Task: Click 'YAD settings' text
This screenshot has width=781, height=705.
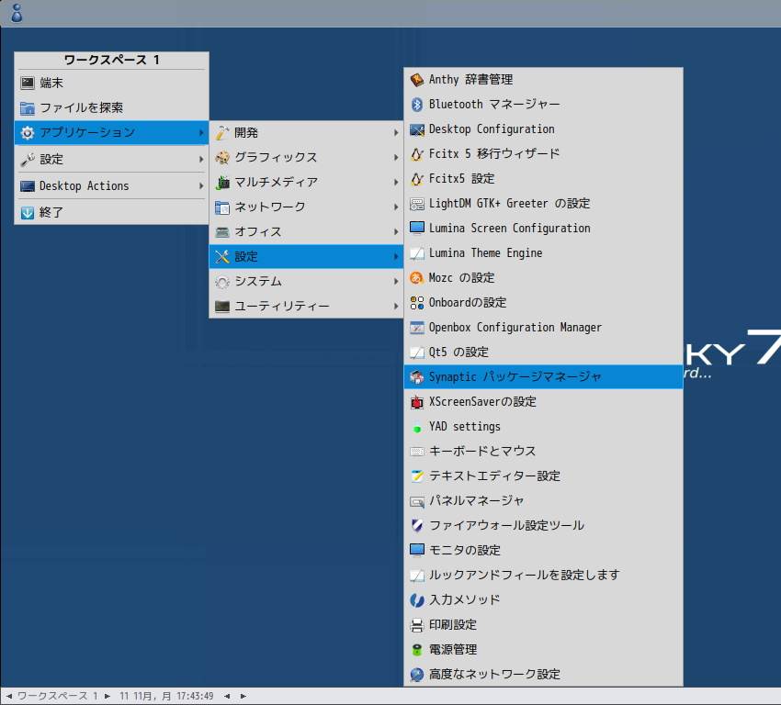Action: (x=465, y=427)
